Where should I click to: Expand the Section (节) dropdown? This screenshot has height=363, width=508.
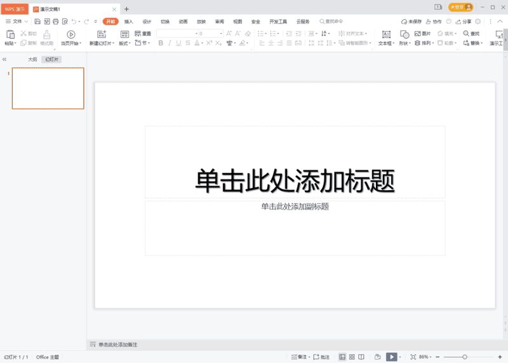click(x=149, y=43)
